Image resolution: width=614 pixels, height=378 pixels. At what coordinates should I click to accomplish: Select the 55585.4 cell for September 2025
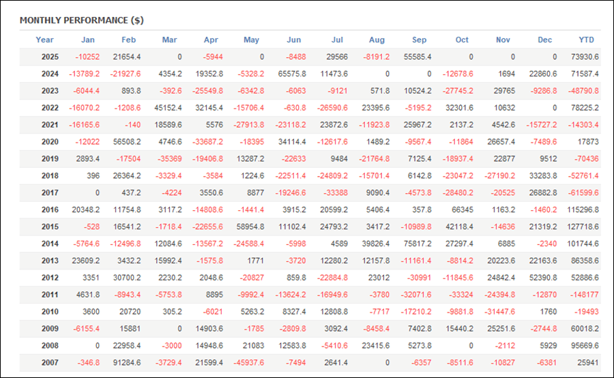[x=417, y=57]
